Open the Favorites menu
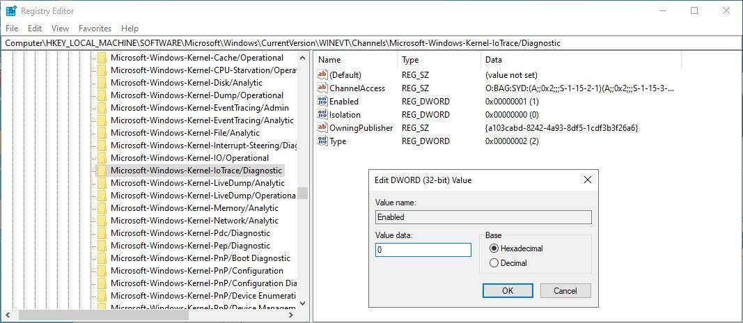 95,29
